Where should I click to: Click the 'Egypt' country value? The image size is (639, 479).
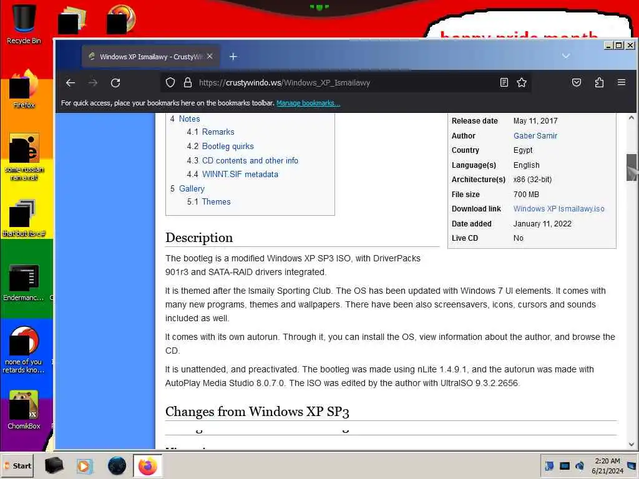(523, 150)
